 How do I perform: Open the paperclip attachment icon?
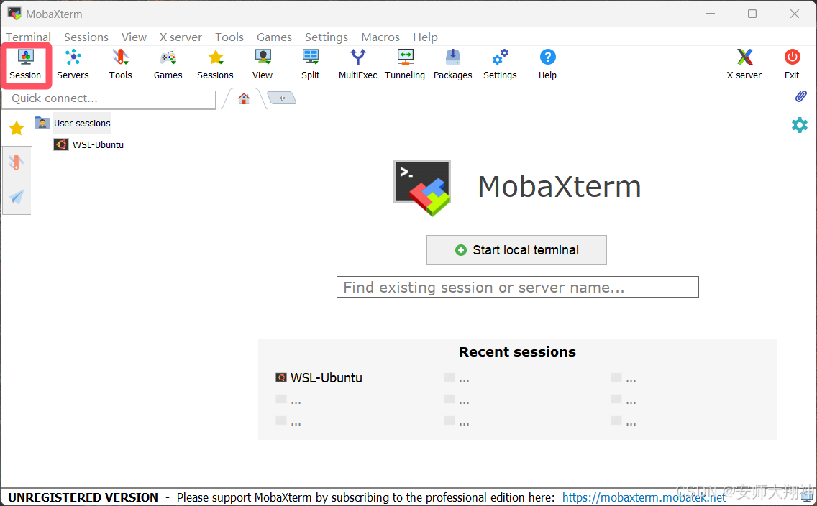[x=800, y=97]
